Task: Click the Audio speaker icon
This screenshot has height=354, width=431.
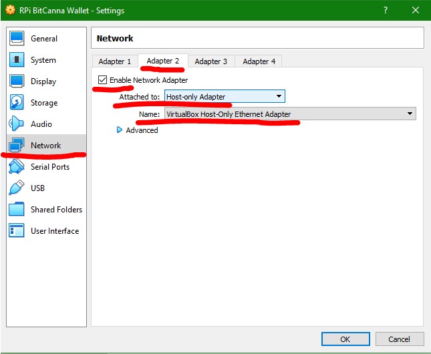Action: pyautogui.click(x=16, y=124)
